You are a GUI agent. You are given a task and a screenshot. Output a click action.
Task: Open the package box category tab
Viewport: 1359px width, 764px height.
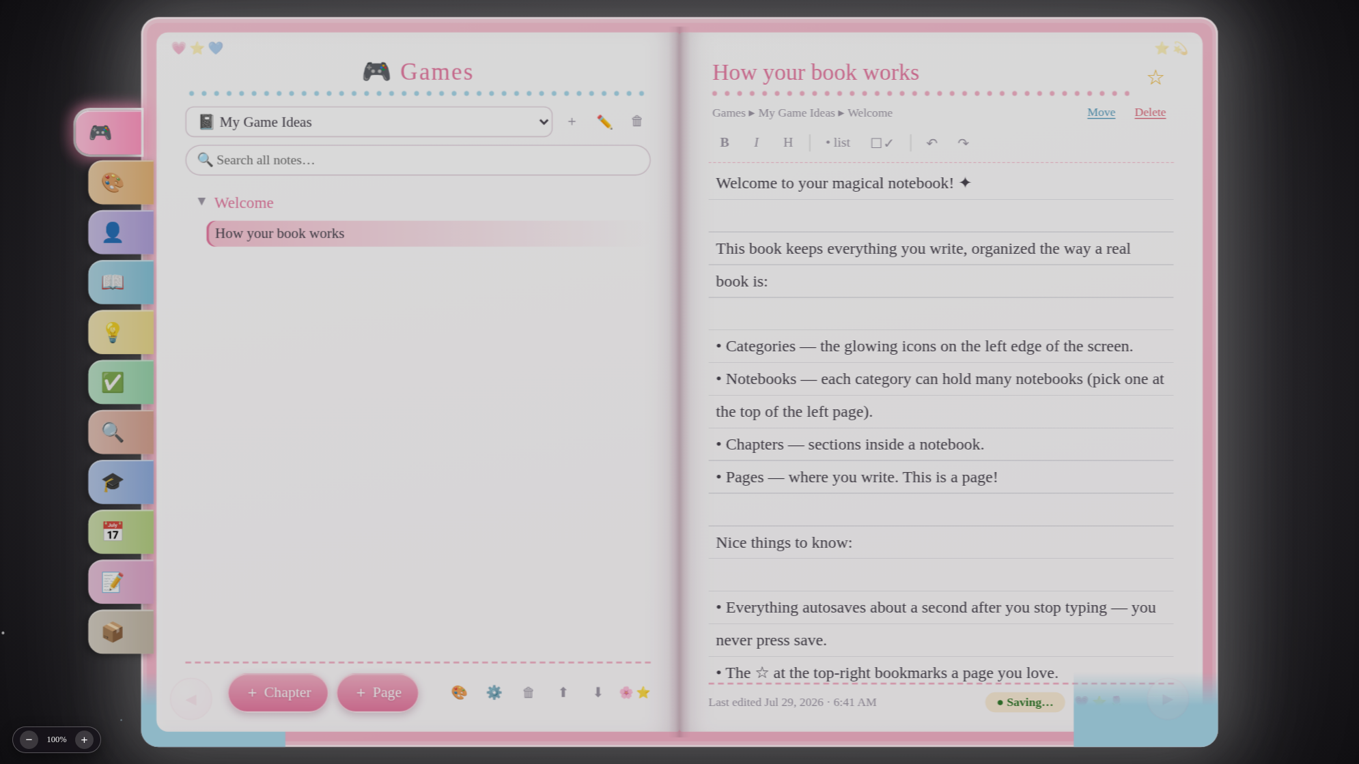(x=121, y=632)
